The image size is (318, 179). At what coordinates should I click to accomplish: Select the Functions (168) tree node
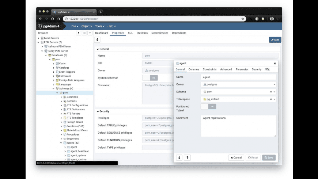[75, 126]
